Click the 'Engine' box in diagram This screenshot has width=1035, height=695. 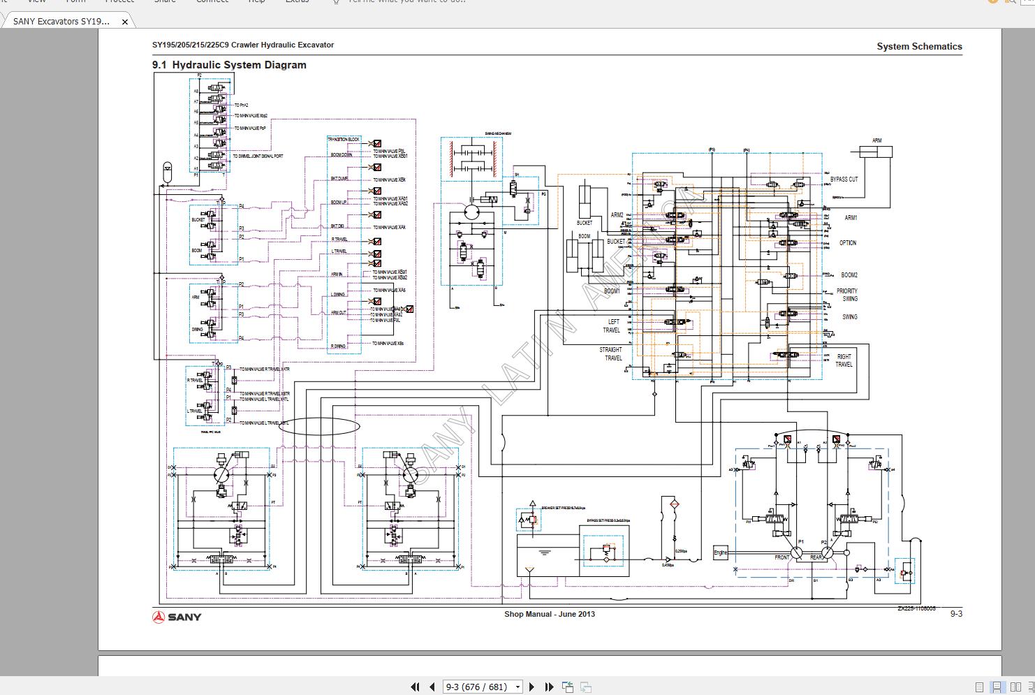pos(721,553)
